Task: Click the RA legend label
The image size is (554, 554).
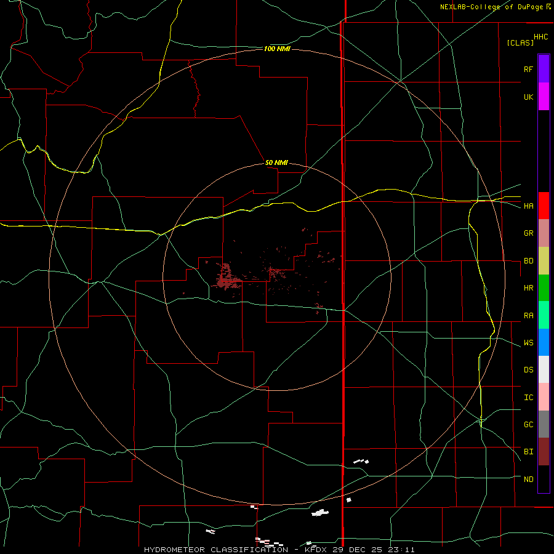Action: [528, 316]
